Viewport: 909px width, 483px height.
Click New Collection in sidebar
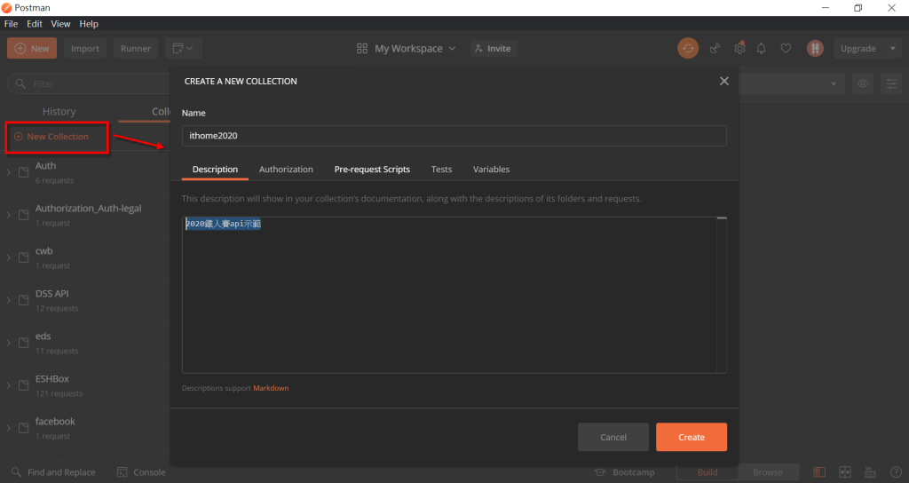click(x=51, y=137)
